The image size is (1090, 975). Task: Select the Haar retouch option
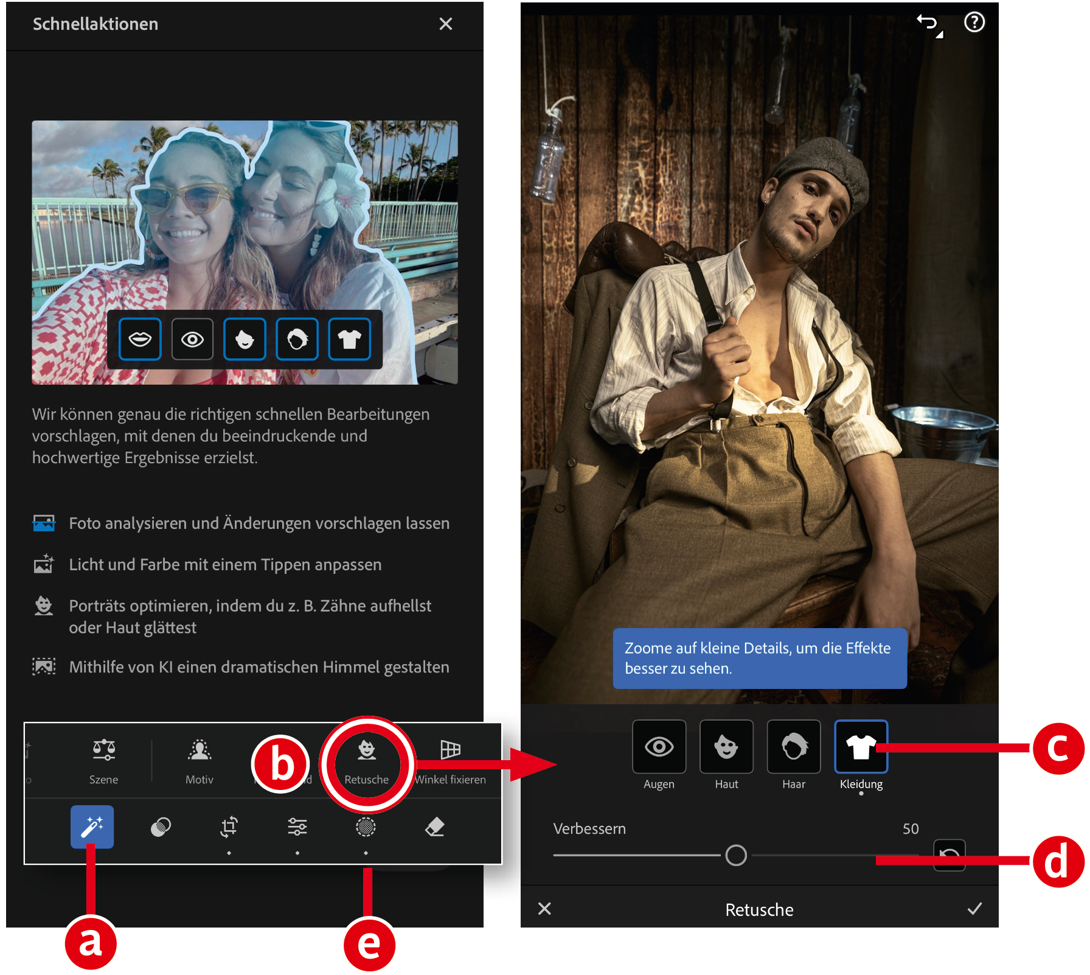794,755
